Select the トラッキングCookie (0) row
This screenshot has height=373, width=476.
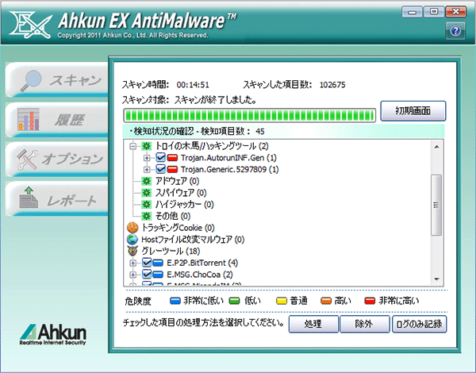pos(178,228)
